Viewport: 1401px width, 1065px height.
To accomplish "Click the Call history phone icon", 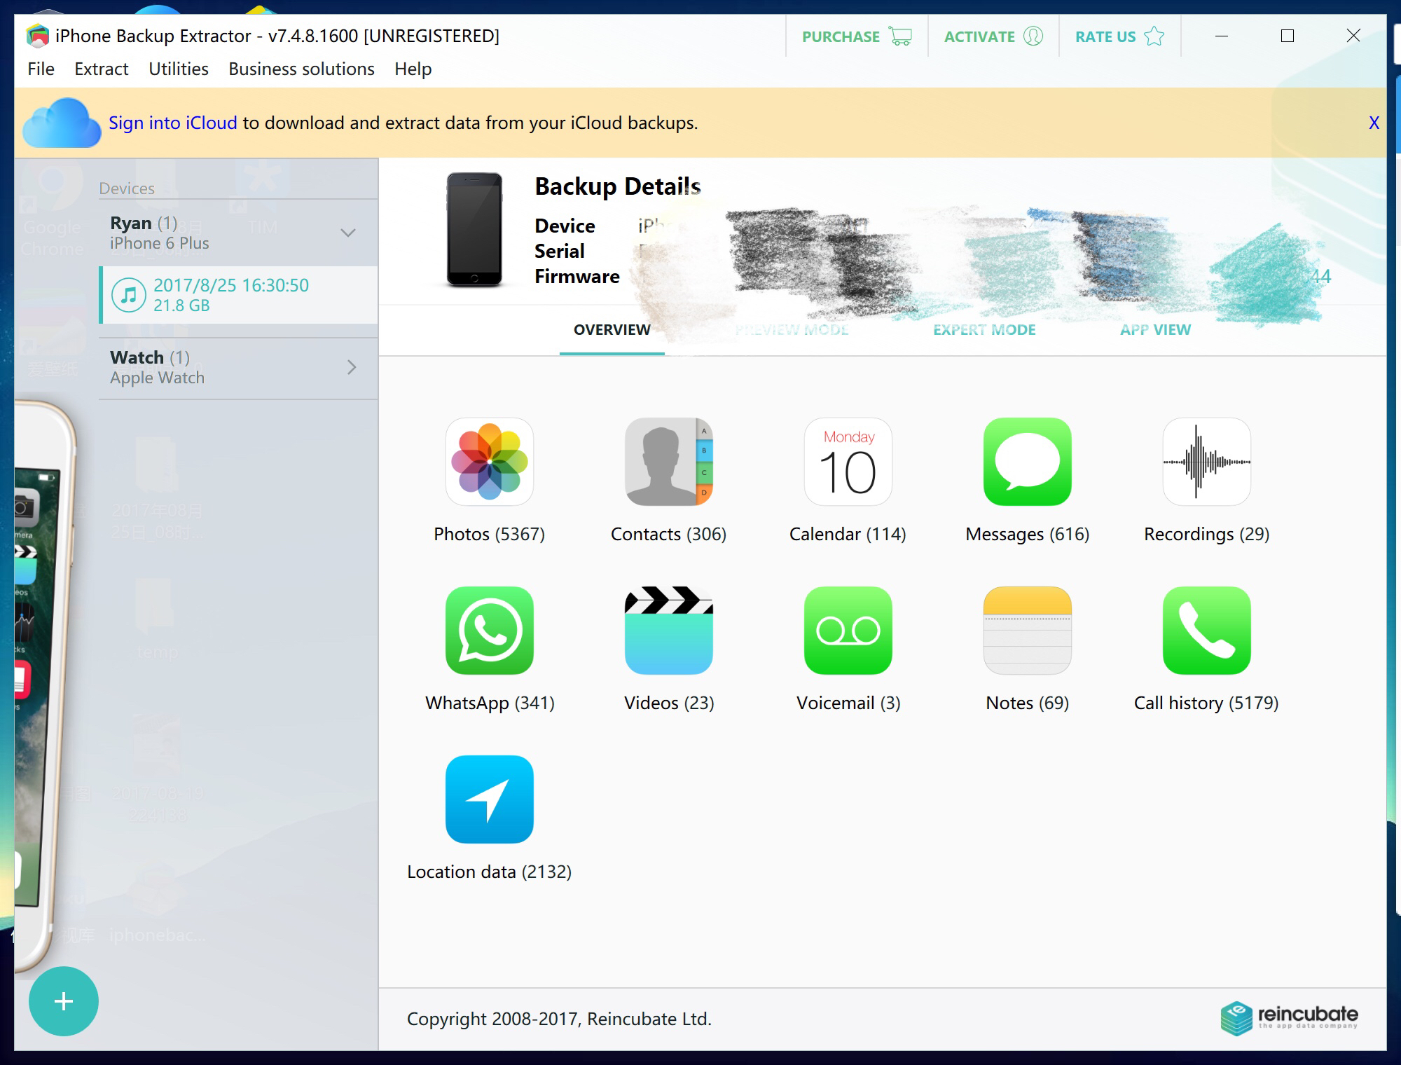I will point(1206,631).
